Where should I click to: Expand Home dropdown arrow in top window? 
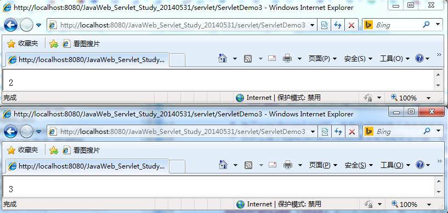pyautogui.click(x=235, y=59)
